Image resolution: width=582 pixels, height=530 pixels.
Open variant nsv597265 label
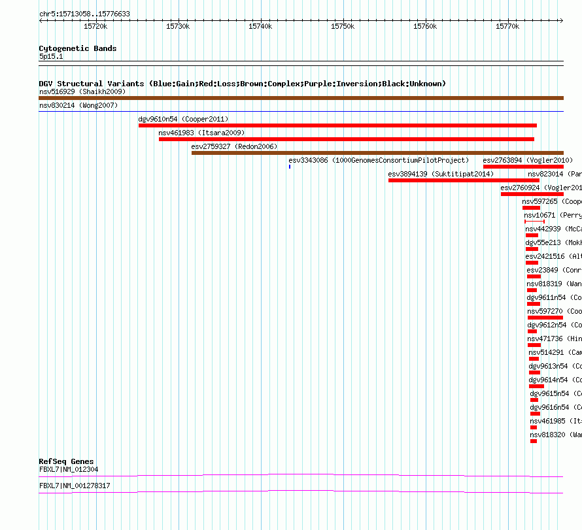point(551,201)
